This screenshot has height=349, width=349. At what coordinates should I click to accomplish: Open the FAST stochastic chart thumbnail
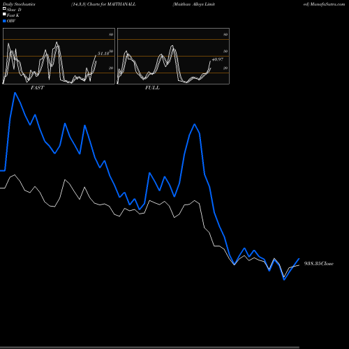[x=59, y=56]
